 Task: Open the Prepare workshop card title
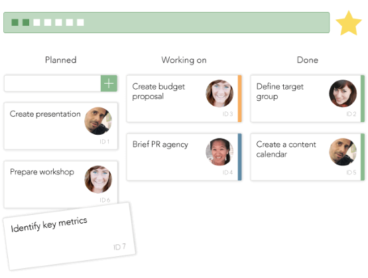pyautogui.click(x=42, y=172)
